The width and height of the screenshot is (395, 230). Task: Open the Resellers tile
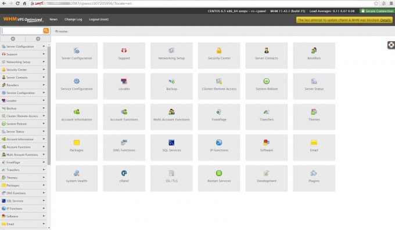[314, 56]
